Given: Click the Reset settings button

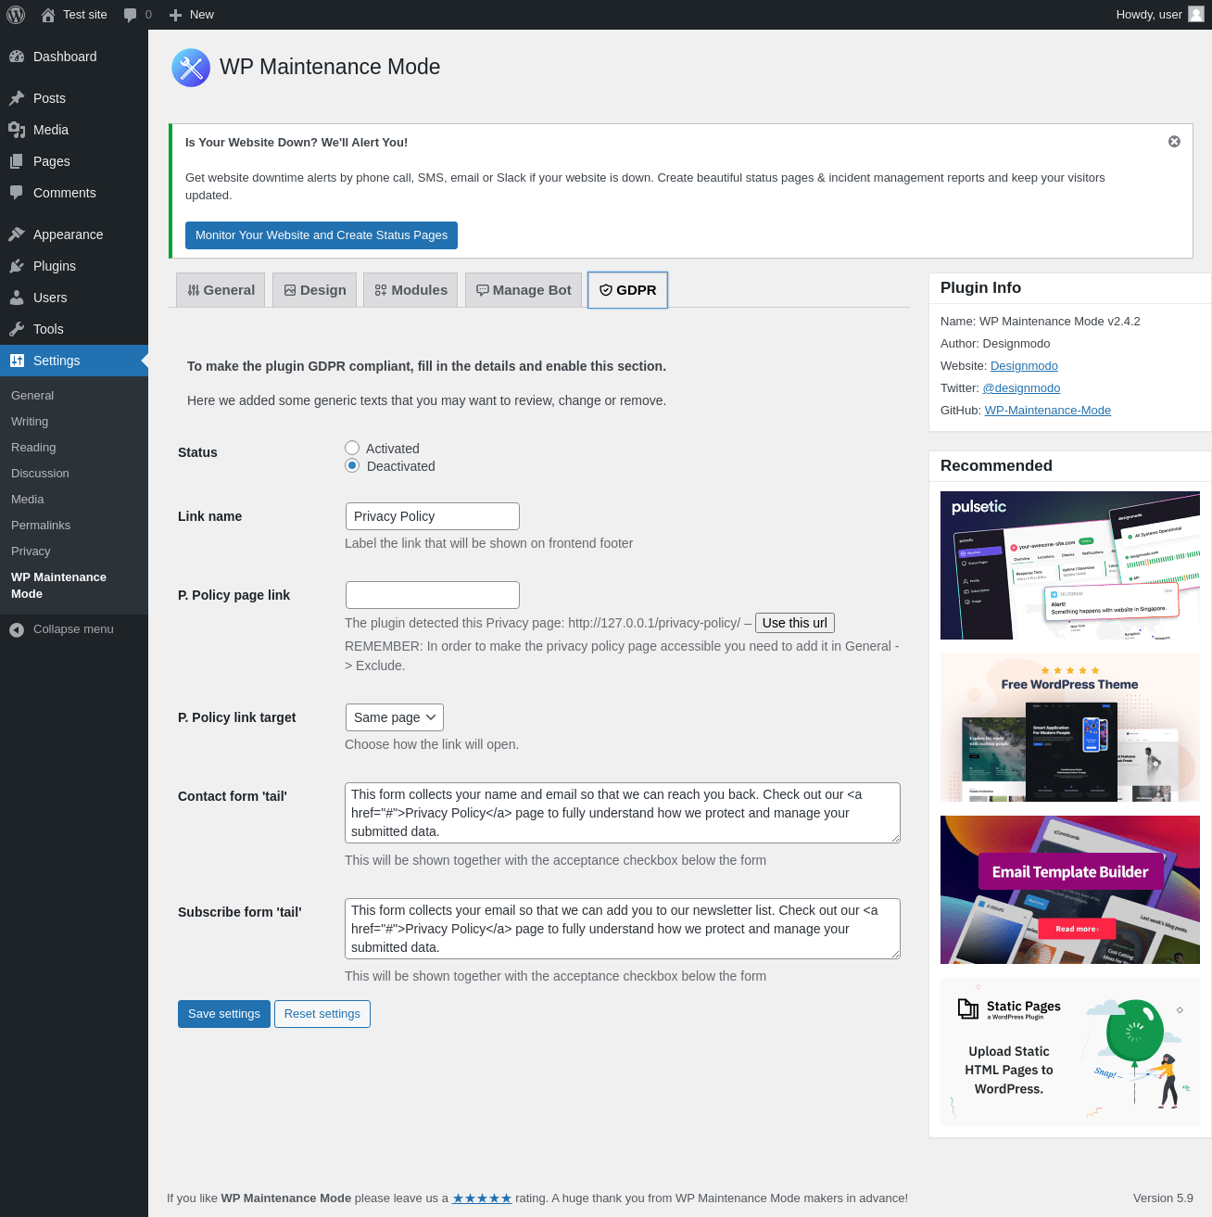Looking at the screenshot, I should coord(322,1014).
